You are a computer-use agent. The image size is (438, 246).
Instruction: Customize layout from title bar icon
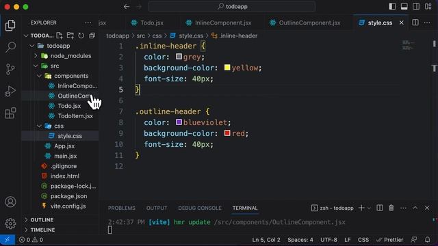pyautogui.click(x=428, y=6)
